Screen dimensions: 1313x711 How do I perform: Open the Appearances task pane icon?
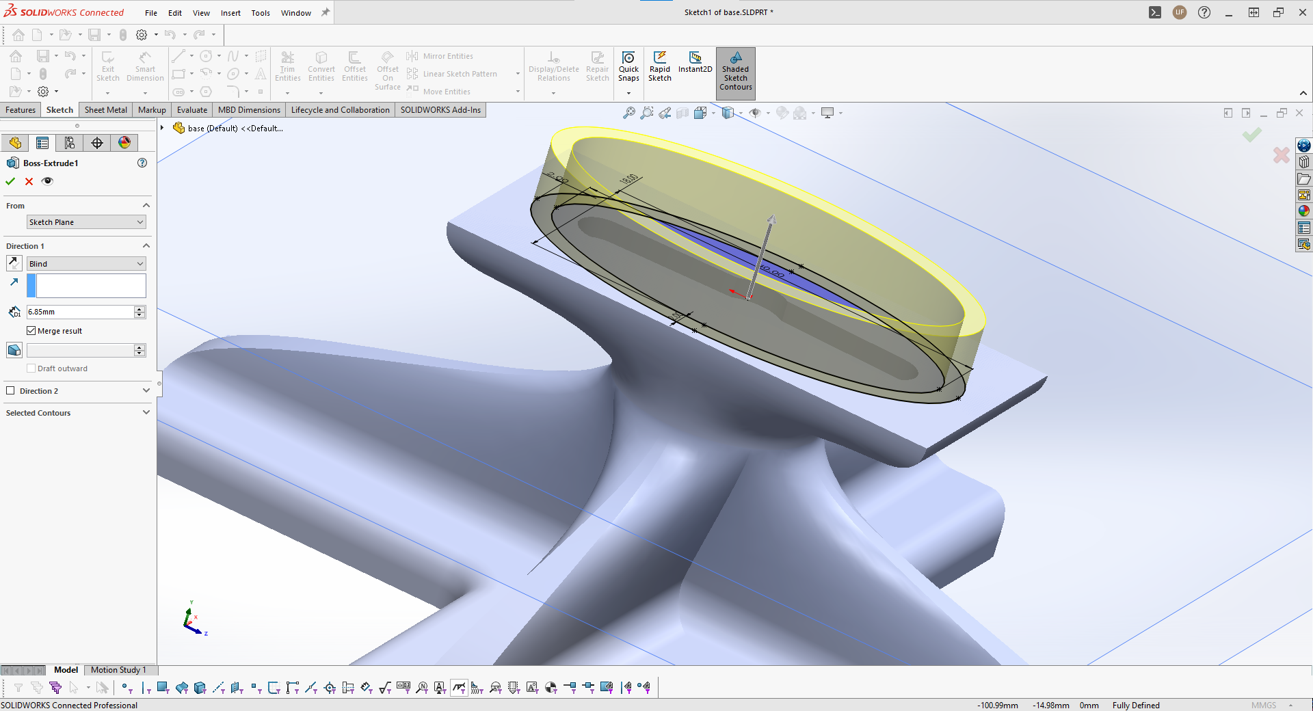click(x=1304, y=211)
